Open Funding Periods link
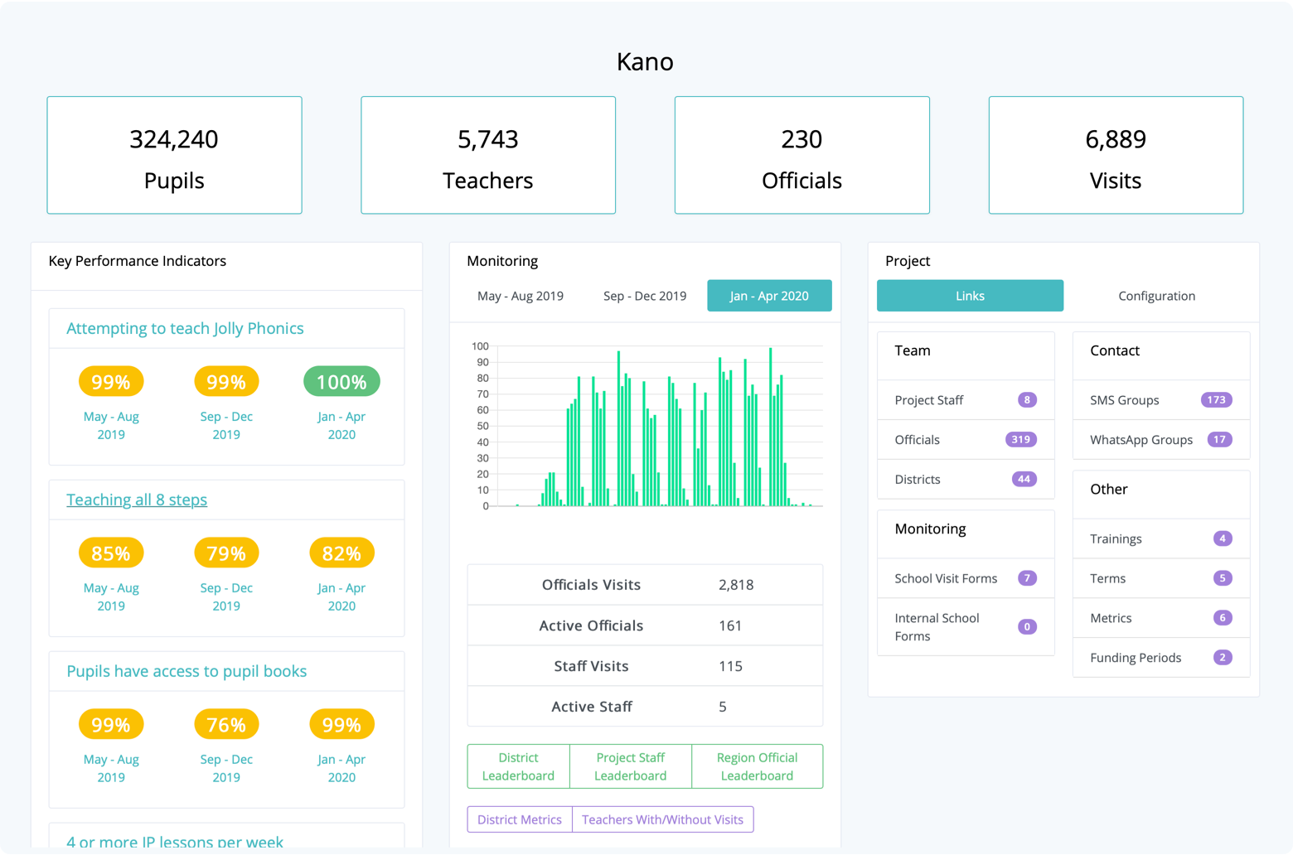The height and width of the screenshot is (855, 1293). point(1161,658)
